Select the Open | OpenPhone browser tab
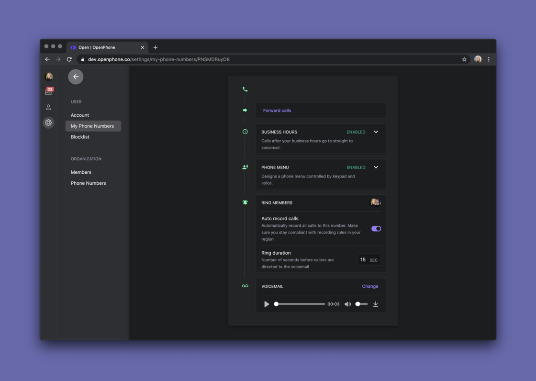Viewport: 536px width, 381px height. 107,47
